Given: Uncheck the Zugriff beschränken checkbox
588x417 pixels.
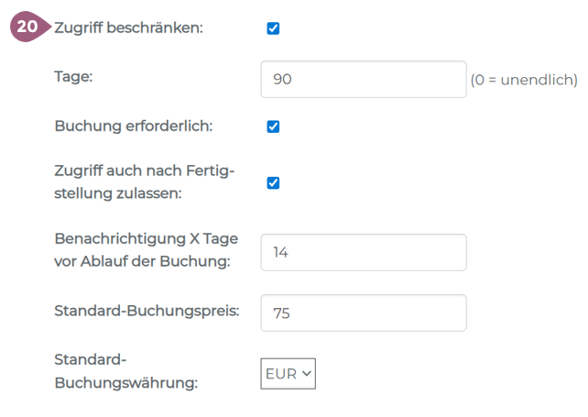Looking at the screenshot, I should 273,28.
